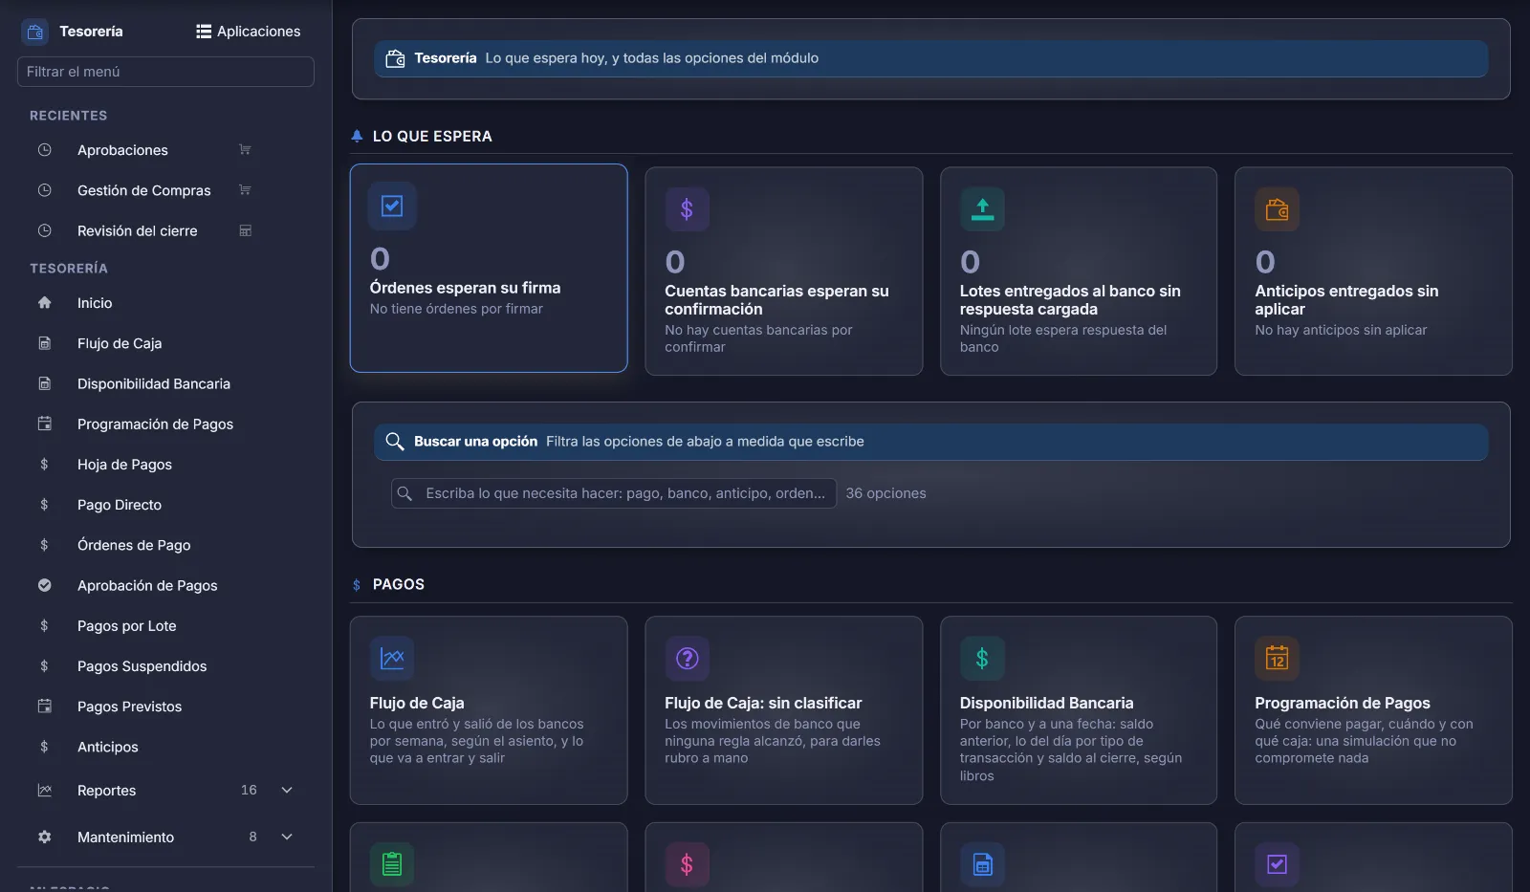The image size is (1530, 892).
Task: Click the magnifier icon beside Buscar una opción
Action: pos(395,442)
